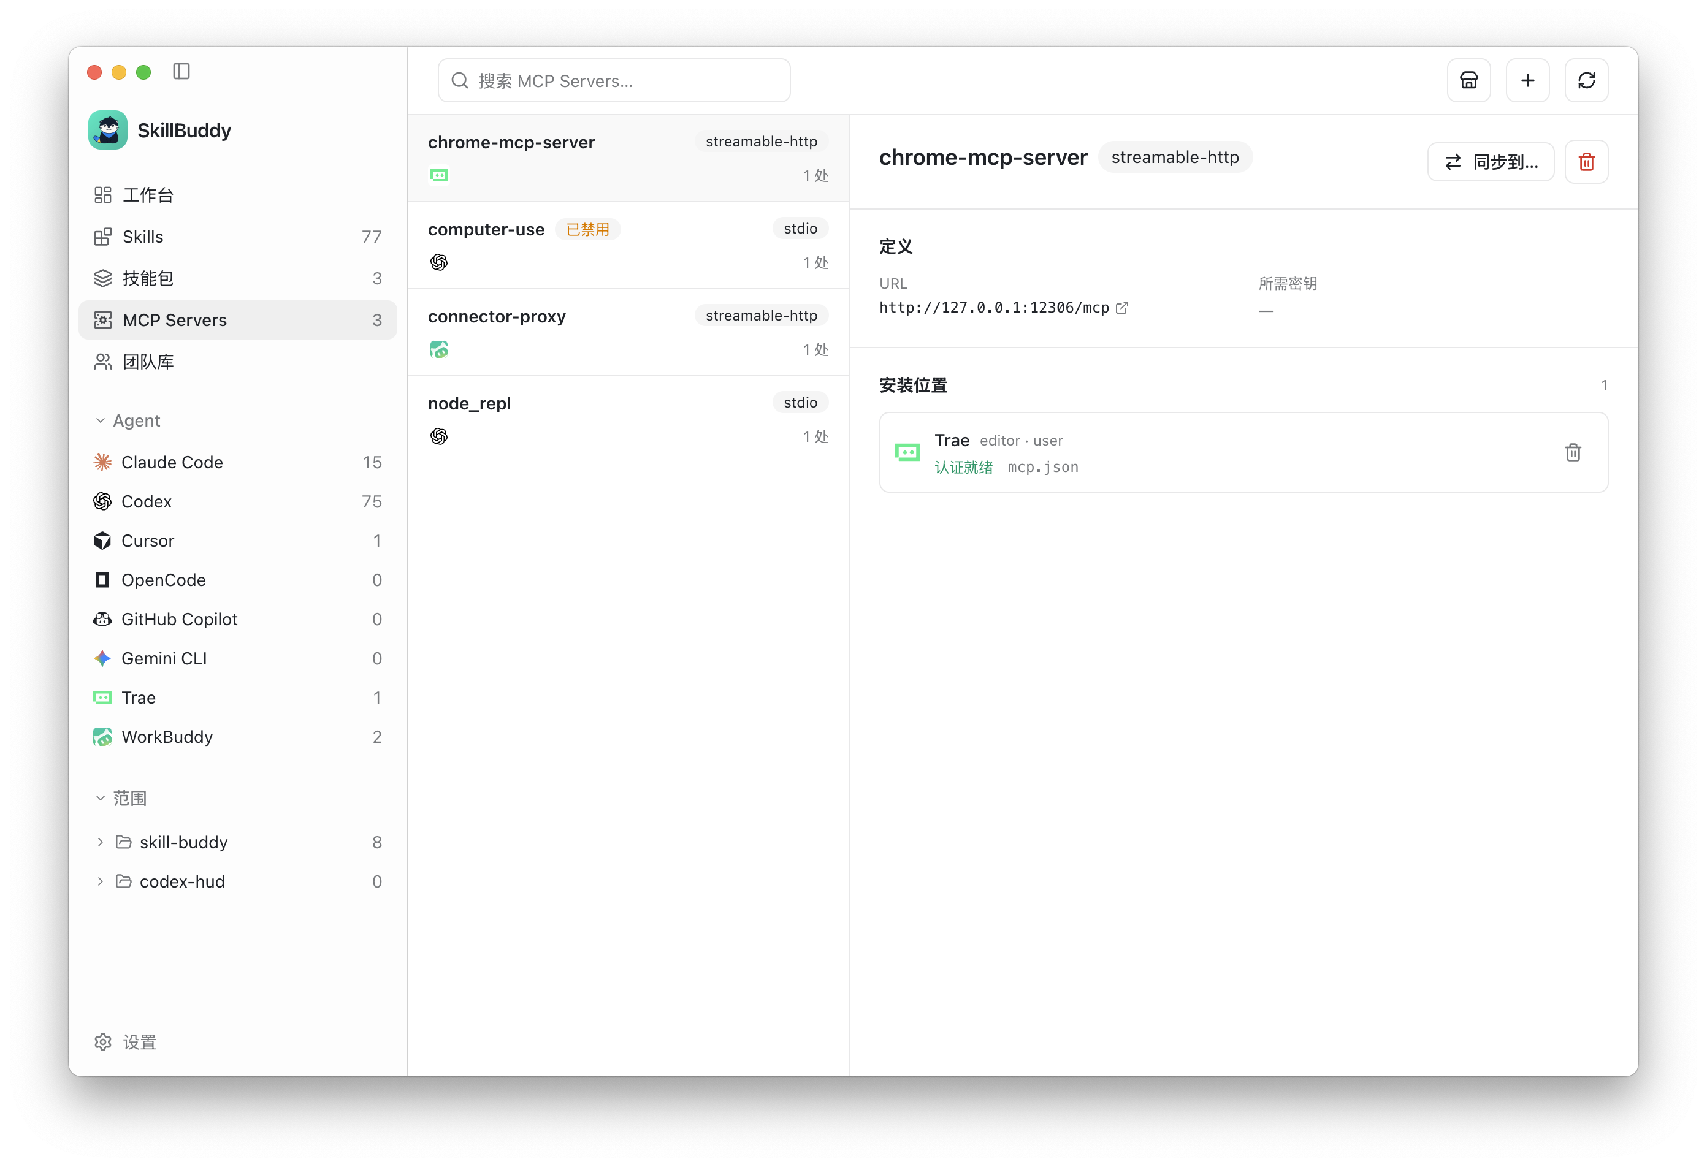Screen dimensions: 1707x1167
Task: Select codex-hud scope folder
Action: point(237,881)
